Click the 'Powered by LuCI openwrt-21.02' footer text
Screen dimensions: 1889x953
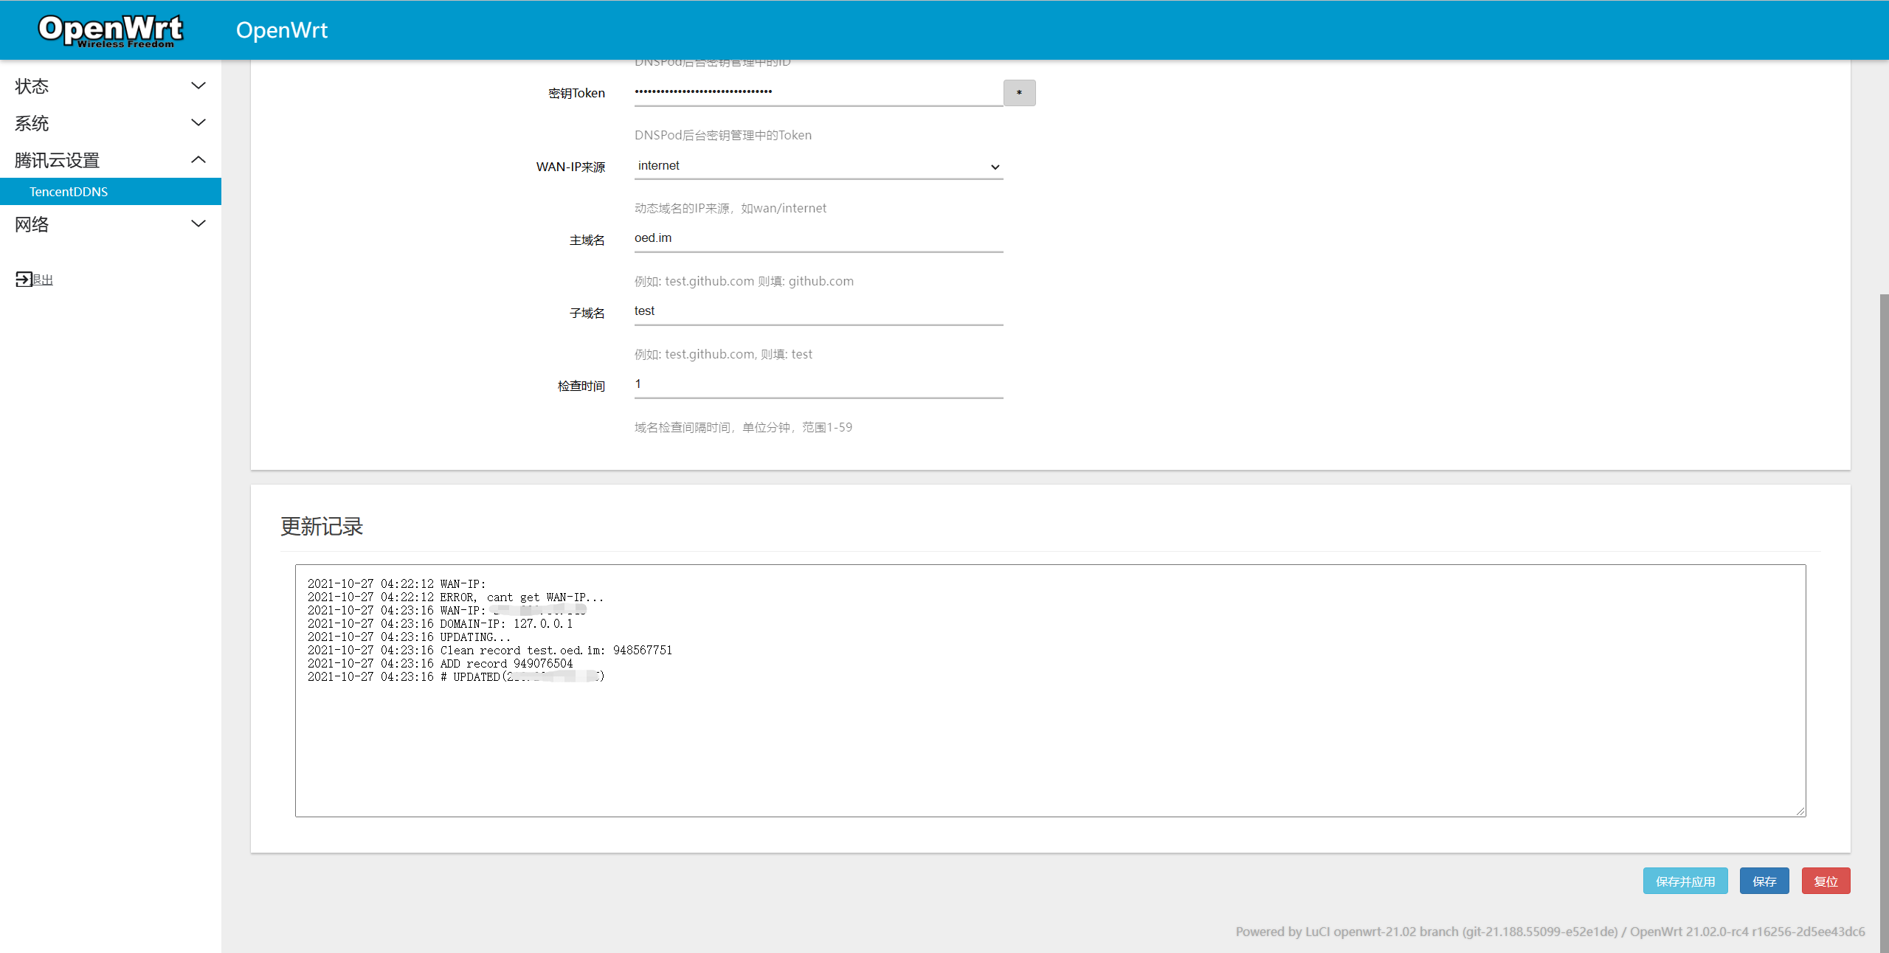pyautogui.click(x=1550, y=932)
